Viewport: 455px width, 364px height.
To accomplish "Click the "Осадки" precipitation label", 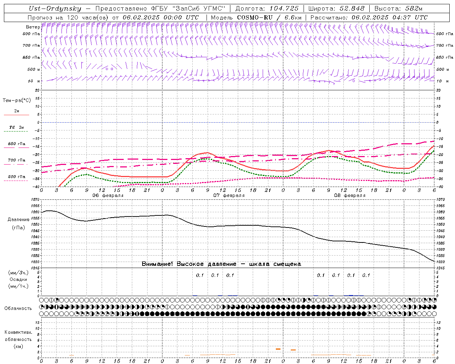I will click(19, 279).
